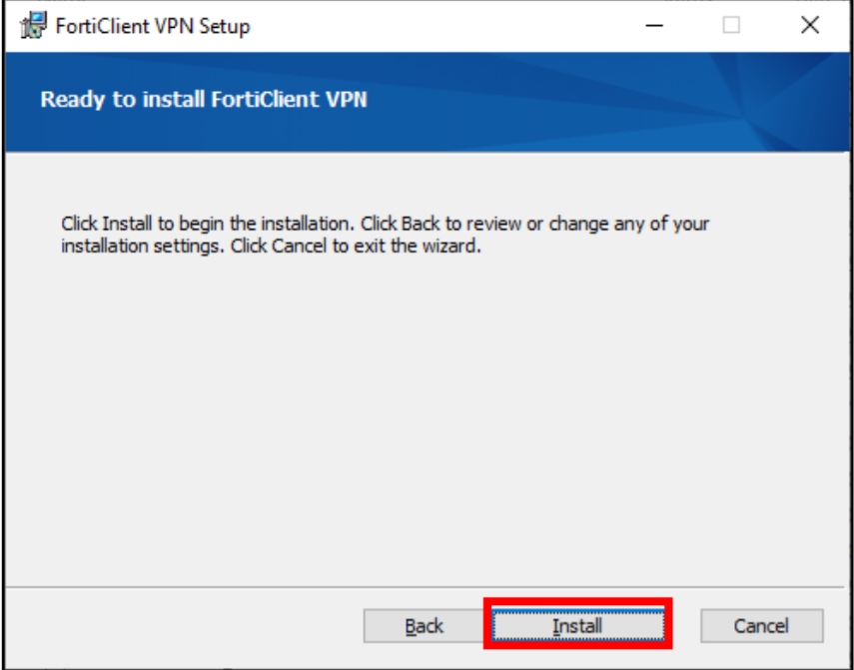Click blank space between Install and Cancel buttons

coord(686,626)
